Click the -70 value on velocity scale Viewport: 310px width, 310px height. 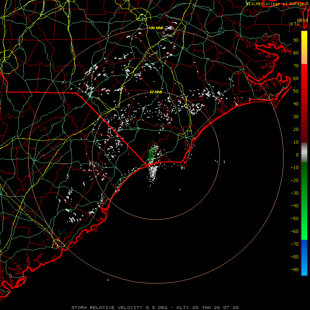tap(294, 244)
